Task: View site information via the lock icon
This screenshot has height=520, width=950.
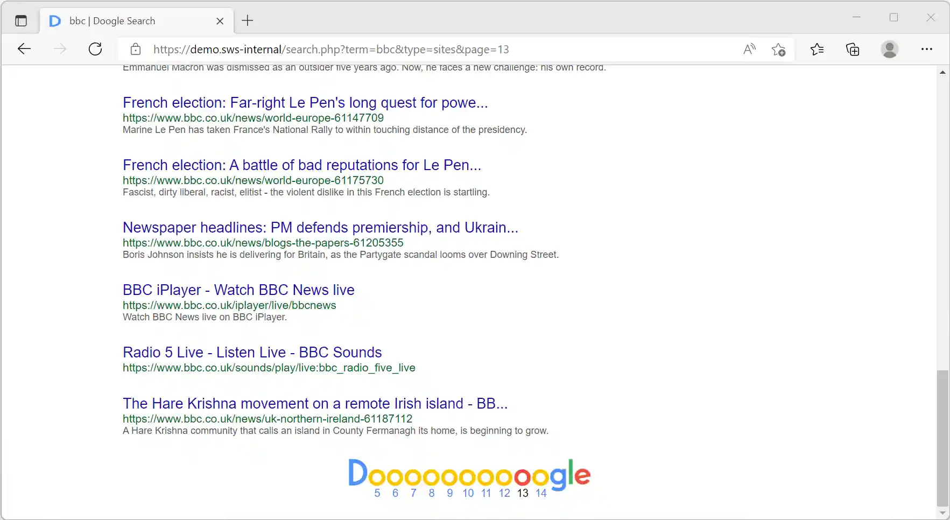Action: tap(136, 49)
